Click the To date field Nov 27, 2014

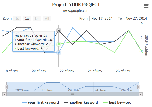136,19
